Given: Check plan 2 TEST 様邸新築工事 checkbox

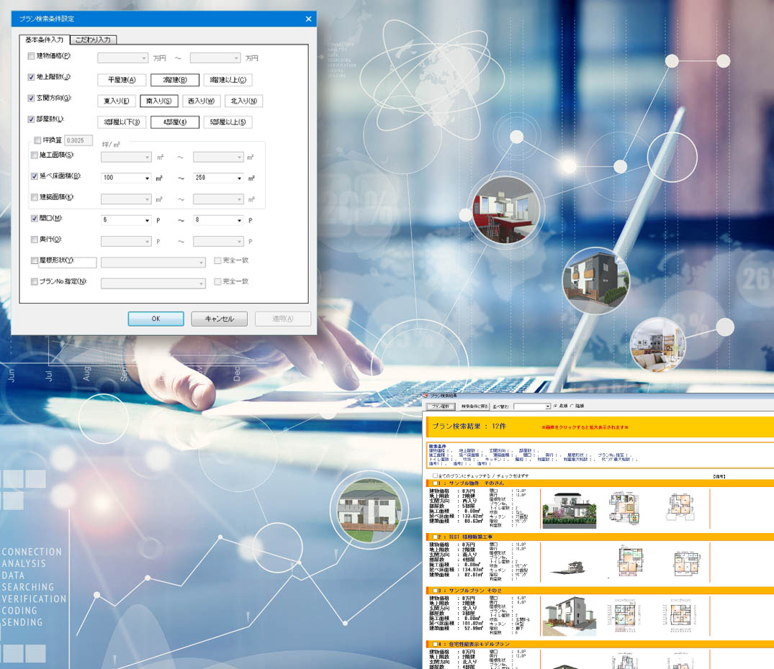Looking at the screenshot, I should (x=436, y=537).
